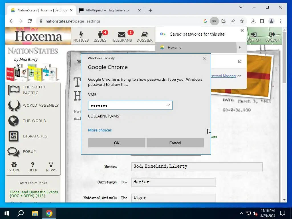Click page vertical scrollbar thumb
292x219 pixels.
click(284, 58)
